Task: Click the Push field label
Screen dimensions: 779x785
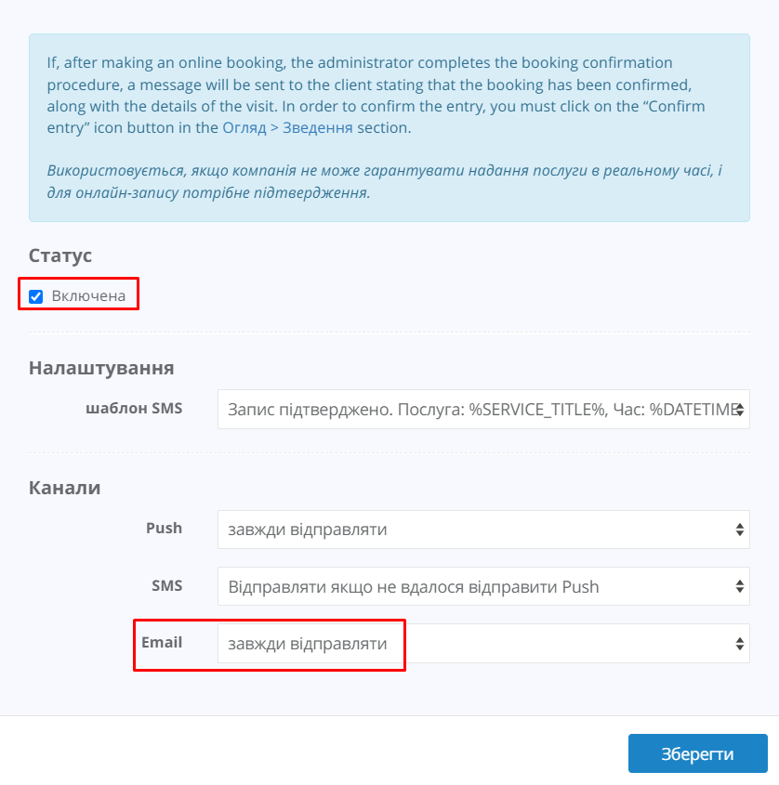Action: click(164, 529)
